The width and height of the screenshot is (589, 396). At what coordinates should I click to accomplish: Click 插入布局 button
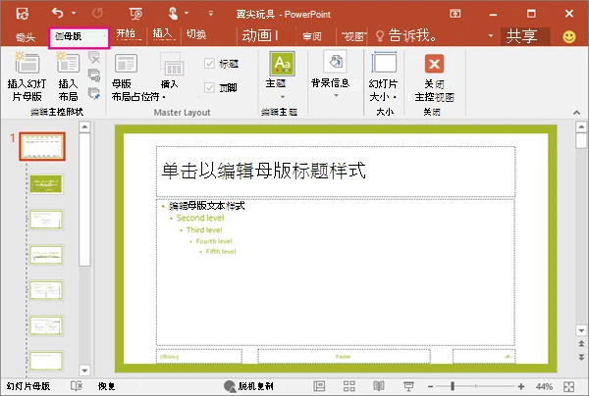point(68,76)
